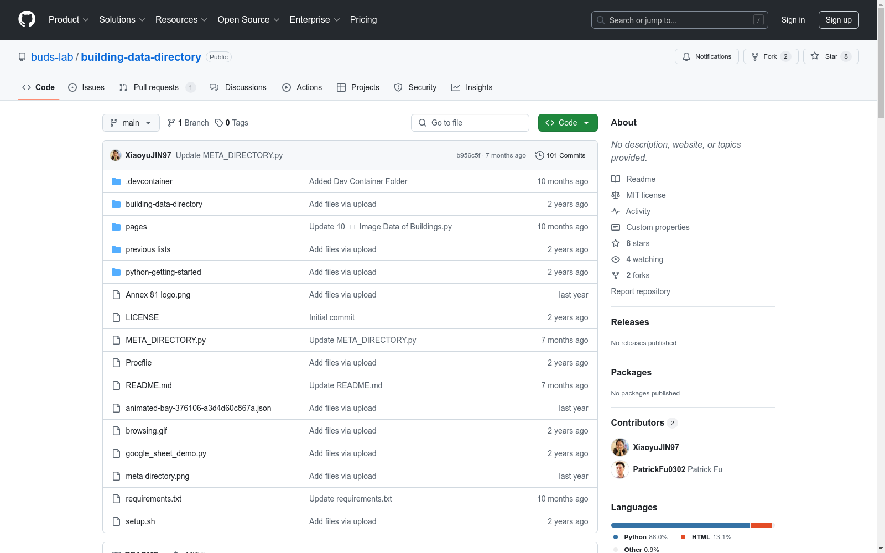This screenshot has height=553, width=885.
Task: Click the Python language color bar
Action: [680, 525]
